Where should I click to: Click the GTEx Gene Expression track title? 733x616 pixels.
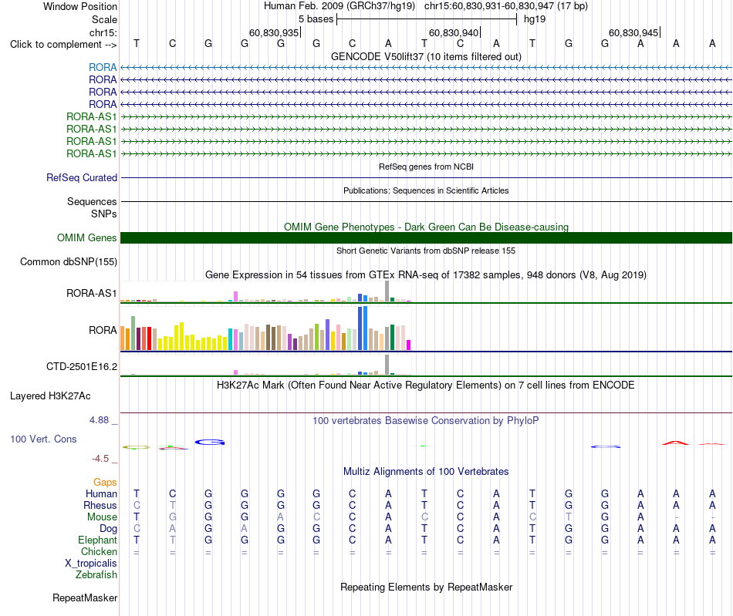tap(426, 274)
